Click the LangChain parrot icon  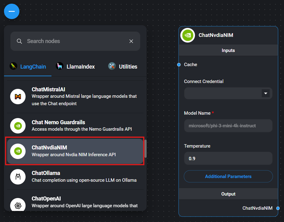click(13, 66)
